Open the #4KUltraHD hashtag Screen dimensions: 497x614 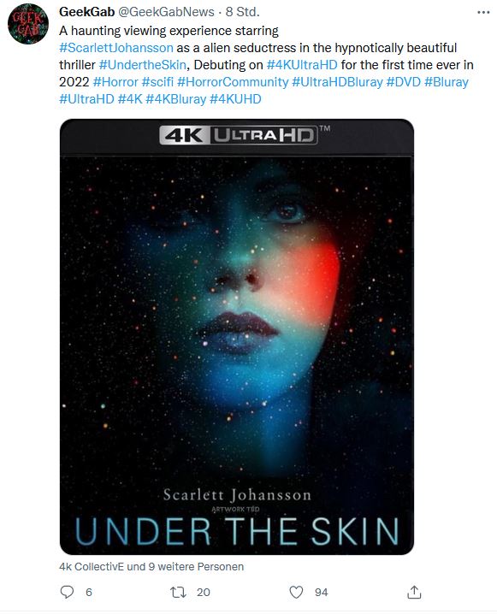tap(302, 65)
